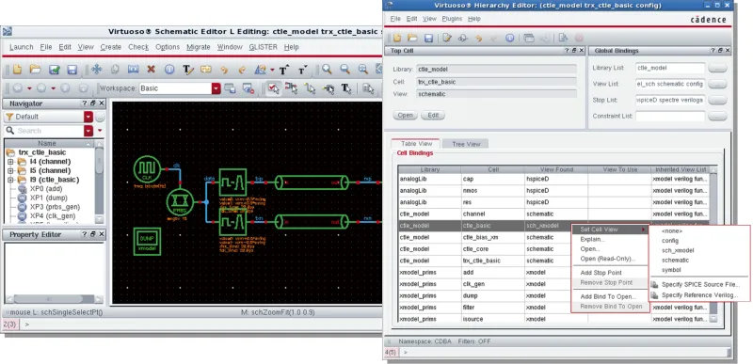Toggle pin selection filter icon
Image resolution: width=753 pixels, height=364 pixels.
coord(328,88)
